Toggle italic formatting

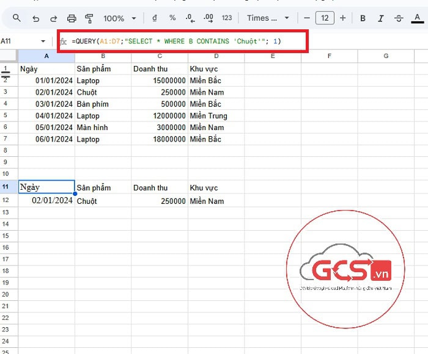[380, 18]
